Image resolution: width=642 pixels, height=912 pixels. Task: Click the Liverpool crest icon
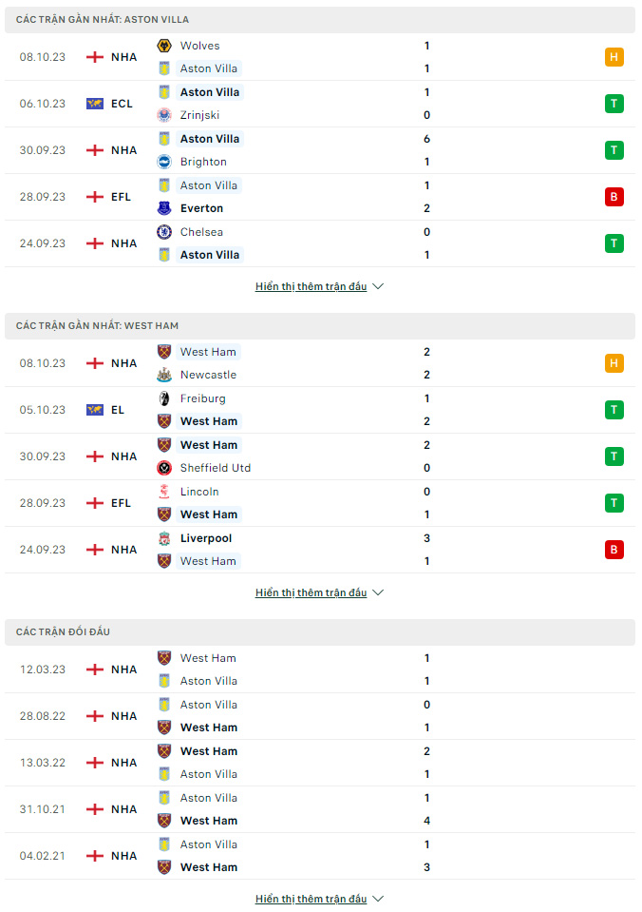(164, 538)
